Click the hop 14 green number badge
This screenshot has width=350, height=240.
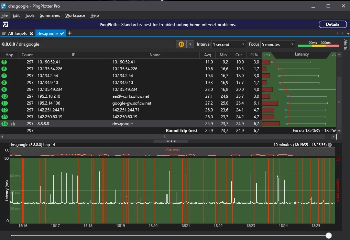(4, 124)
